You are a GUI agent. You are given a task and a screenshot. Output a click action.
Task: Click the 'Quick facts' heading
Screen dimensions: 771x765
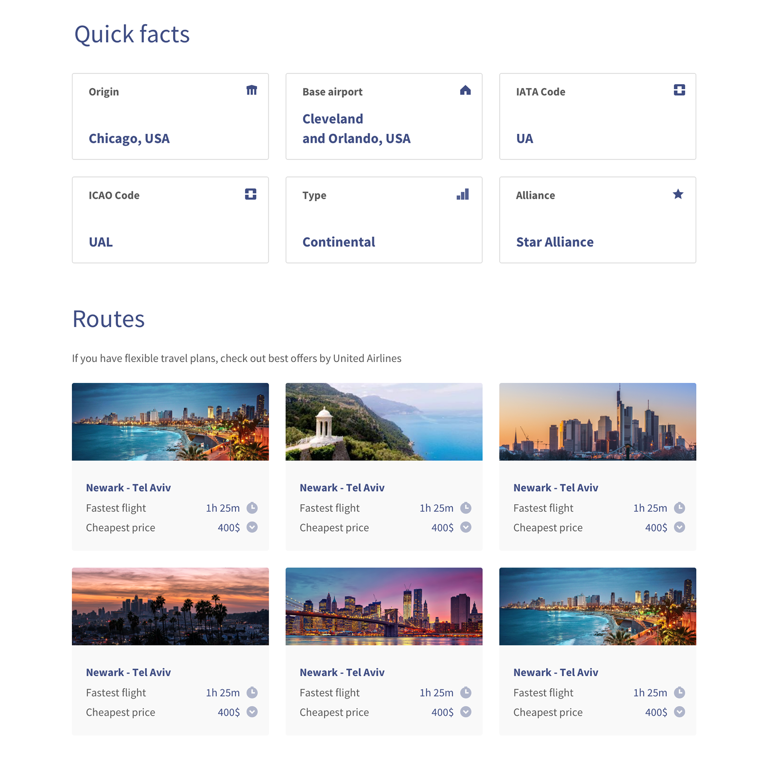[132, 34]
